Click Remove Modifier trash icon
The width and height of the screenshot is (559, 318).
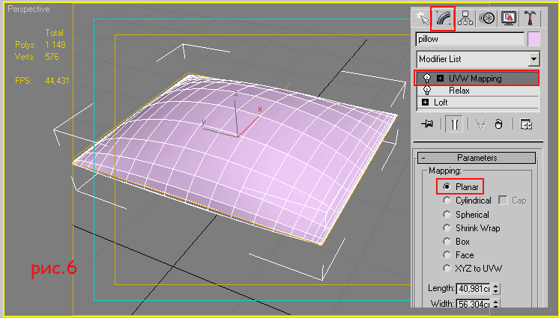(x=500, y=124)
